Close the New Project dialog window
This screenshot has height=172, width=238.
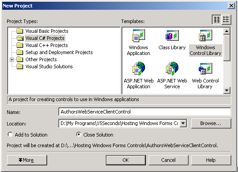(x=231, y=6)
